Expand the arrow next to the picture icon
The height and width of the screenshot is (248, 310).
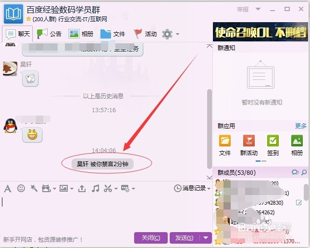tap(72, 189)
